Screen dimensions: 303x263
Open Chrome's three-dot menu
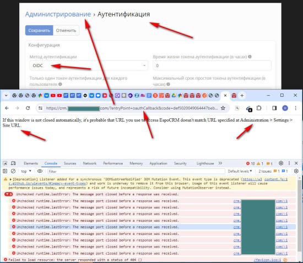(x=295, y=108)
